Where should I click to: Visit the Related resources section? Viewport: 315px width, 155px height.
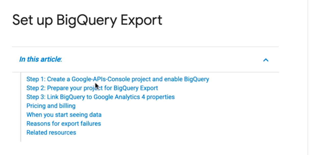(x=51, y=133)
